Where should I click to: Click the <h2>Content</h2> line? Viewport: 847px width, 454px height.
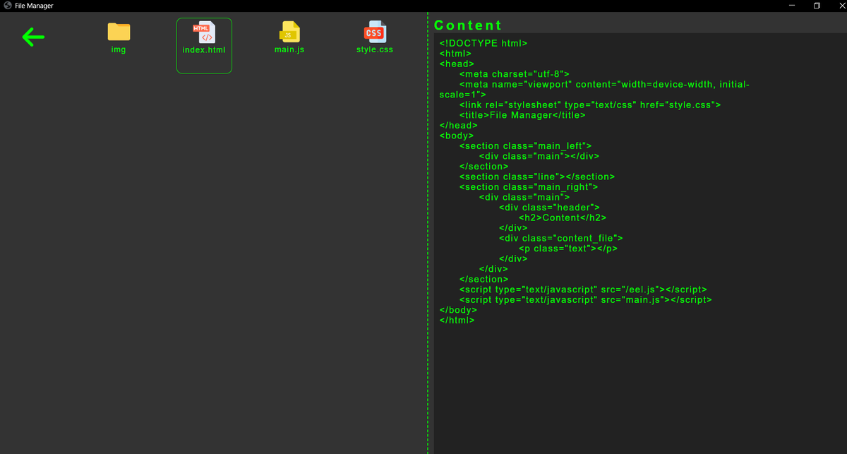(563, 217)
